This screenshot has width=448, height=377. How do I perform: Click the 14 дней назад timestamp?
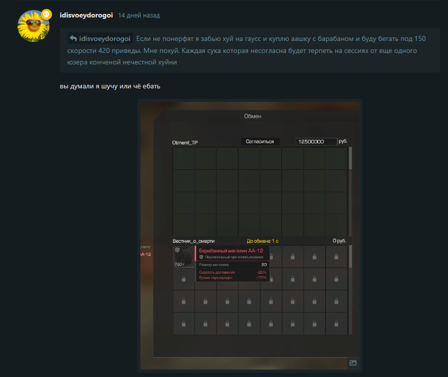click(x=139, y=15)
